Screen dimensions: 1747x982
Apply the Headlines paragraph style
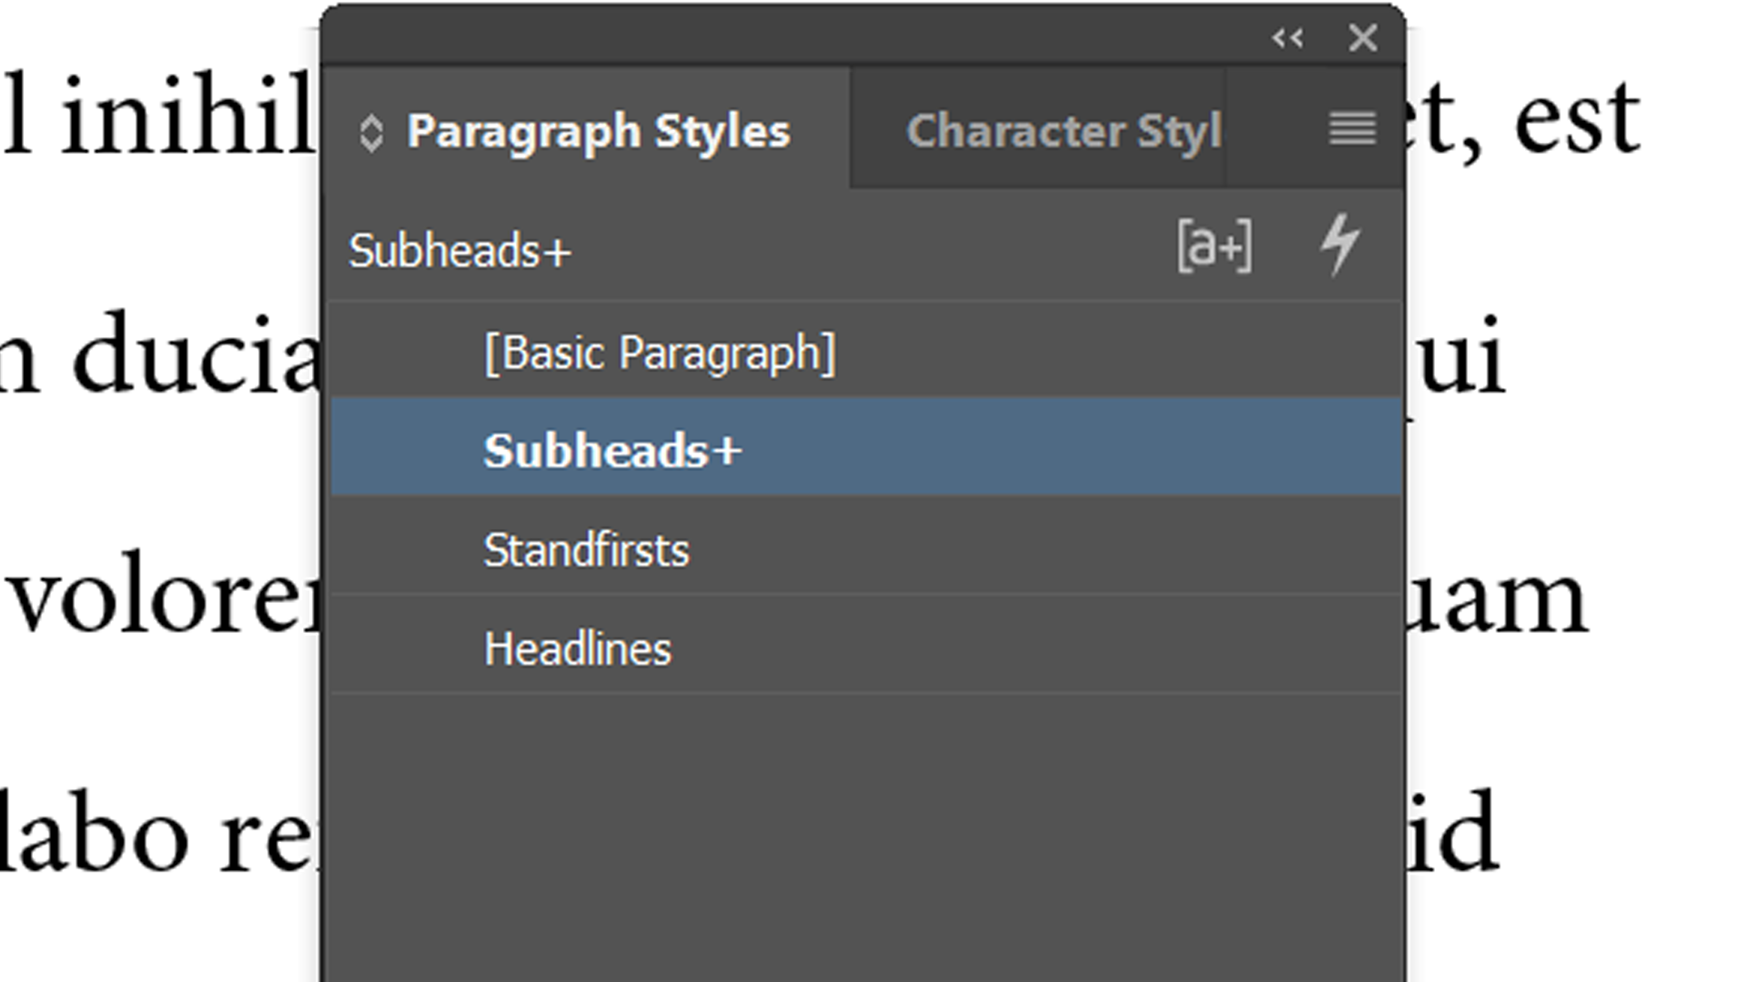pos(578,647)
